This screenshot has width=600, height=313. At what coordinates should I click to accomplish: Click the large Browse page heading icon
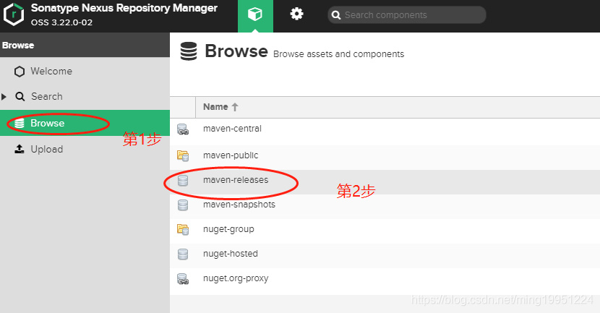[x=189, y=51]
